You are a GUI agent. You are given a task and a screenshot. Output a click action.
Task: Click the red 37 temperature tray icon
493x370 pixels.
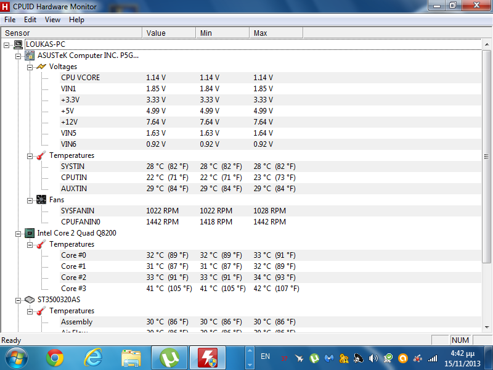point(284,358)
